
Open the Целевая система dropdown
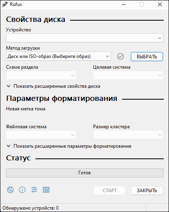click(x=128, y=75)
